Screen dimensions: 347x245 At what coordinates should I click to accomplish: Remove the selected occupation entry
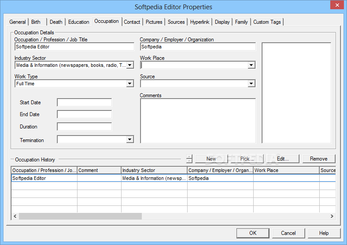(319, 159)
